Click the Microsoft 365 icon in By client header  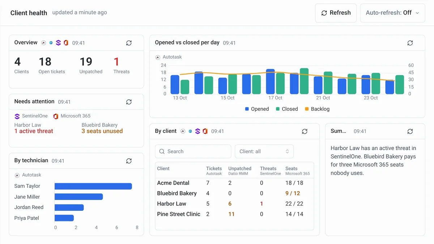[205, 131]
